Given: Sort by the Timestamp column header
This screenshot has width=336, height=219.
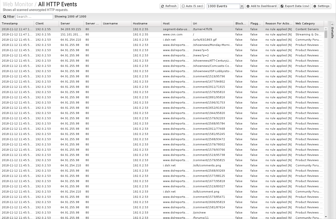Looking at the screenshot, I should [x=17, y=23].
